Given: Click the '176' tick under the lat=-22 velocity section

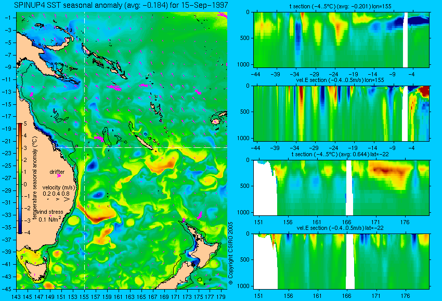Looking at the screenshot, I should [x=405, y=296].
